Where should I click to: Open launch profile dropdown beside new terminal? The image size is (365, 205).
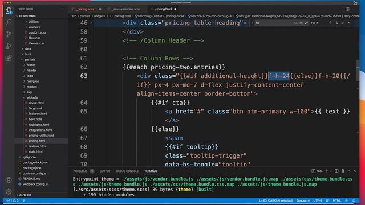[x=331, y=171]
